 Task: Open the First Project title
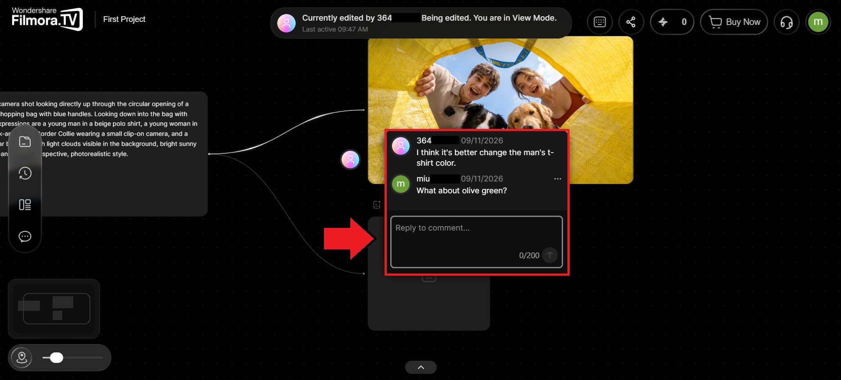tap(124, 19)
